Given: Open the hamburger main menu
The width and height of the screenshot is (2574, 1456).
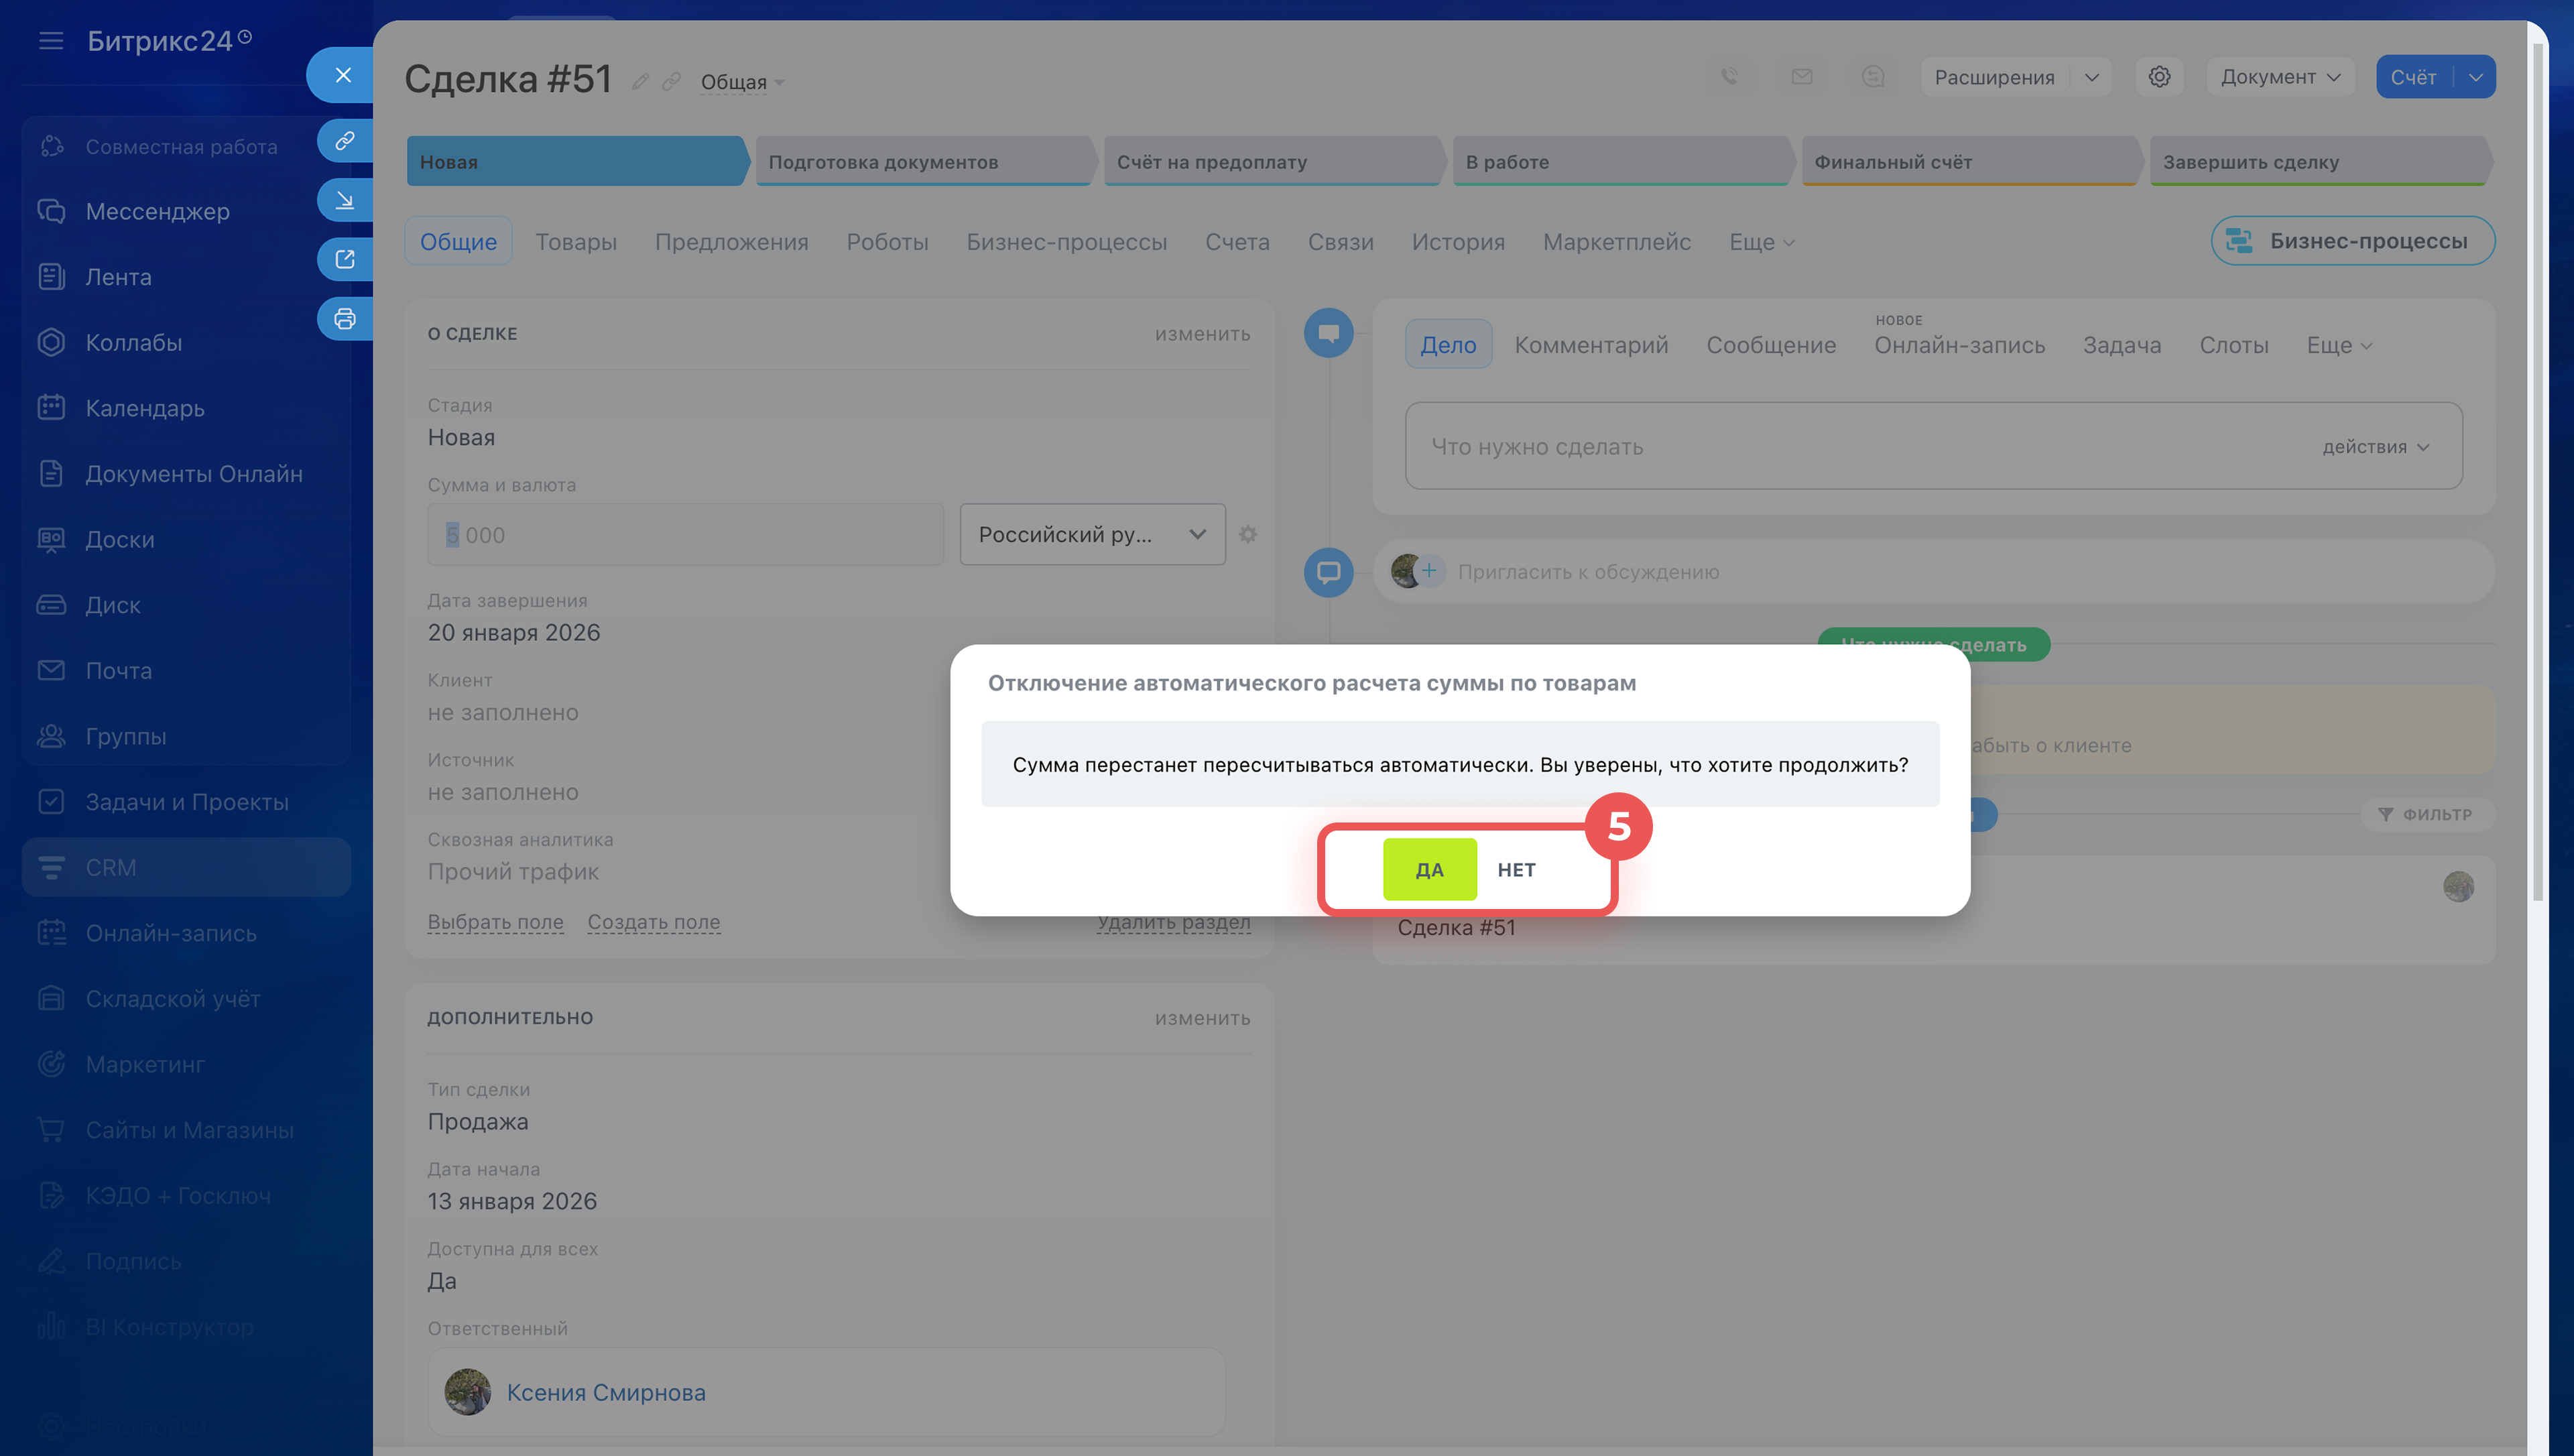Looking at the screenshot, I should coord(51,41).
